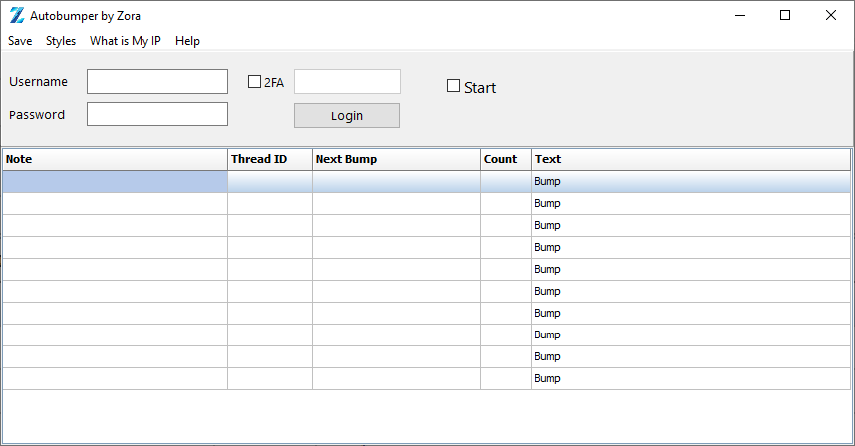The image size is (855, 446).
Task: Click the 2FA code input field
Action: 347,82
